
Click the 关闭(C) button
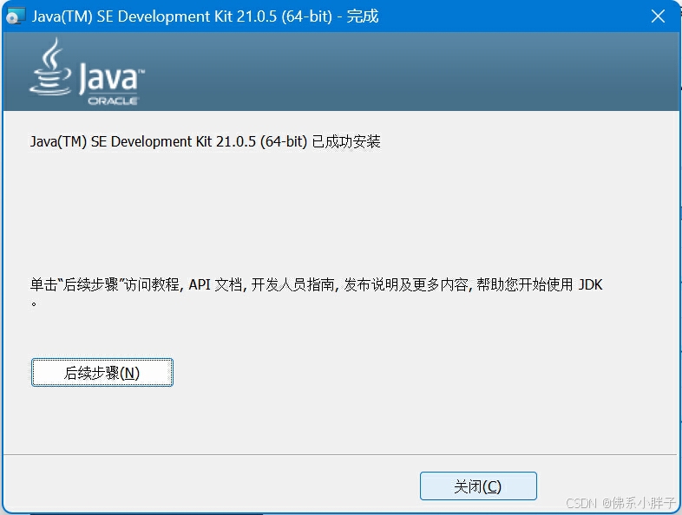[478, 486]
